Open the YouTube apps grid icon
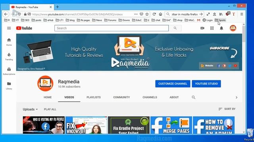Screen dimensions: 254x142 pyautogui.click(x=212, y=28)
